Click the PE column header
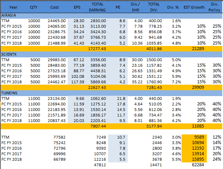The image size is (223, 169). point(118,7)
